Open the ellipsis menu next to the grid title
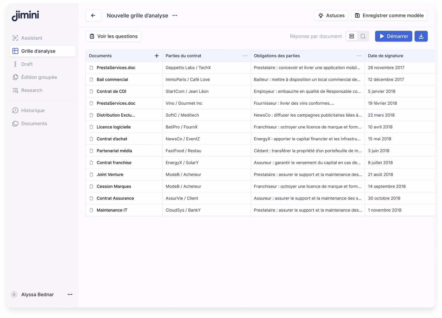Viewport: 442px width, 318px height. coord(175,15)
